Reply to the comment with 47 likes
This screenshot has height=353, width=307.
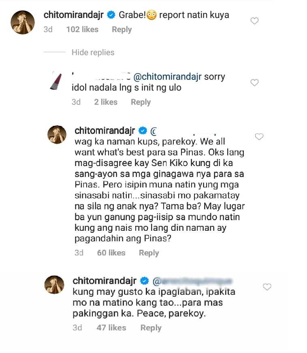tap(151, 328)
